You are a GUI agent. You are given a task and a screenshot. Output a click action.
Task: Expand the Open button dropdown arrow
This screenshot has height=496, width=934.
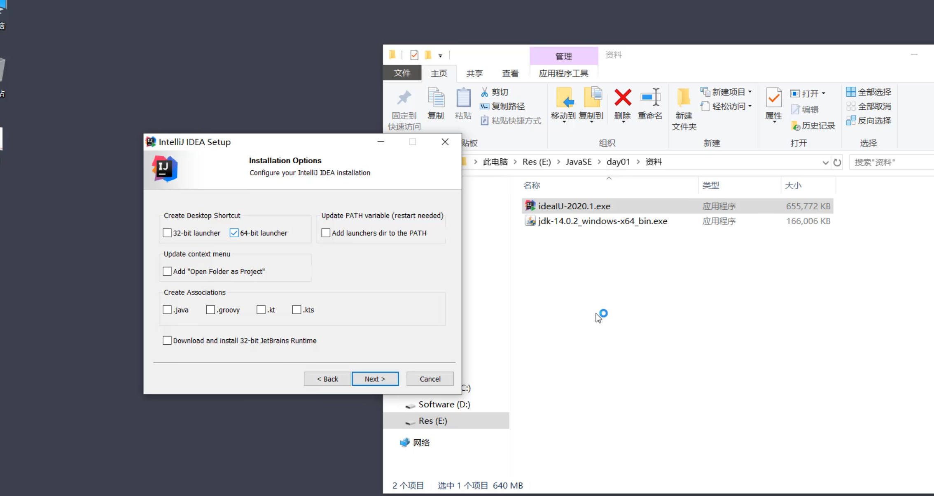tap(824, 93)
